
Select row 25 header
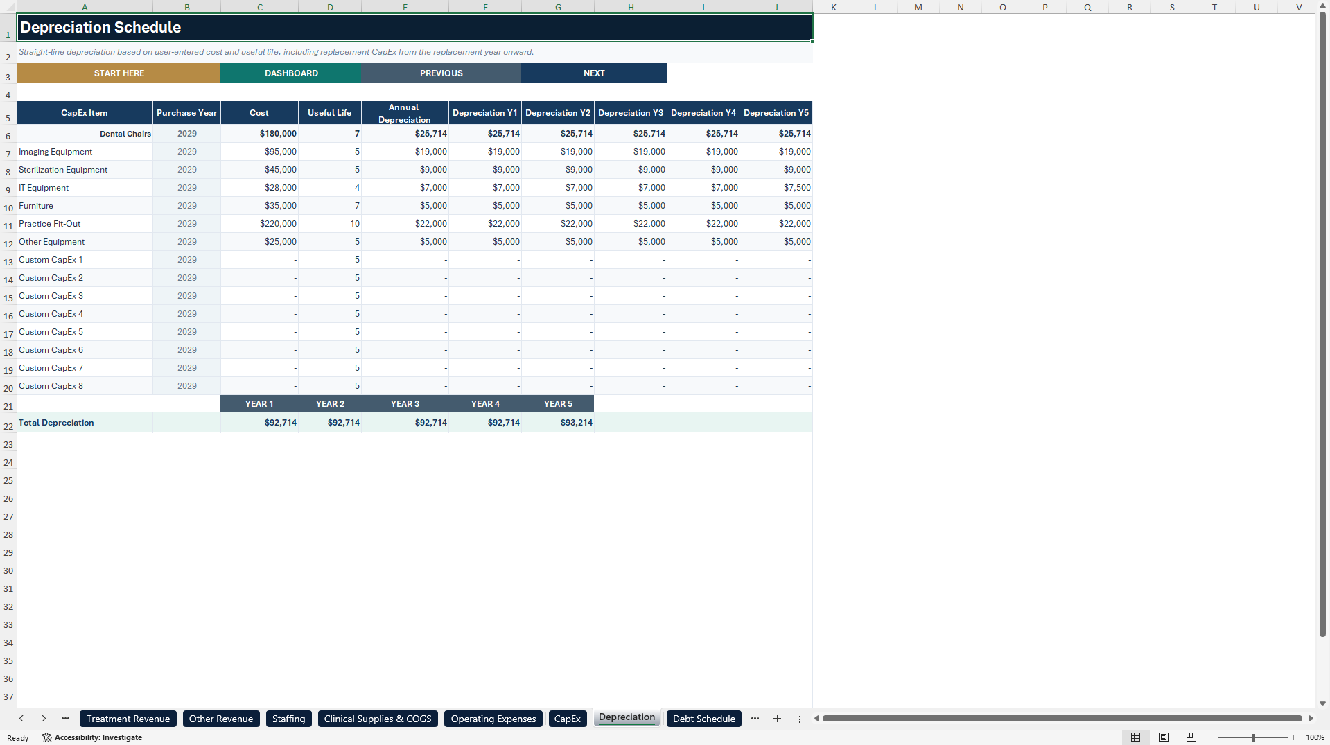pyautogui.click(x=8, y=480)
